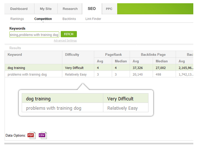The width and height of the screenshot is (198, 150).
Task: Click Backlinks Page Median column header
Action: point(164,61)
